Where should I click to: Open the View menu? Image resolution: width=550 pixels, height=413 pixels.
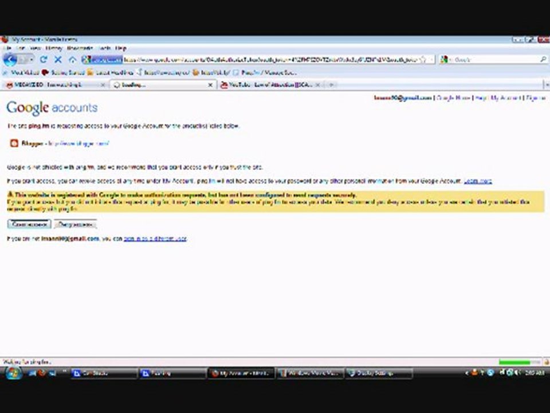[x=36, y=48]
